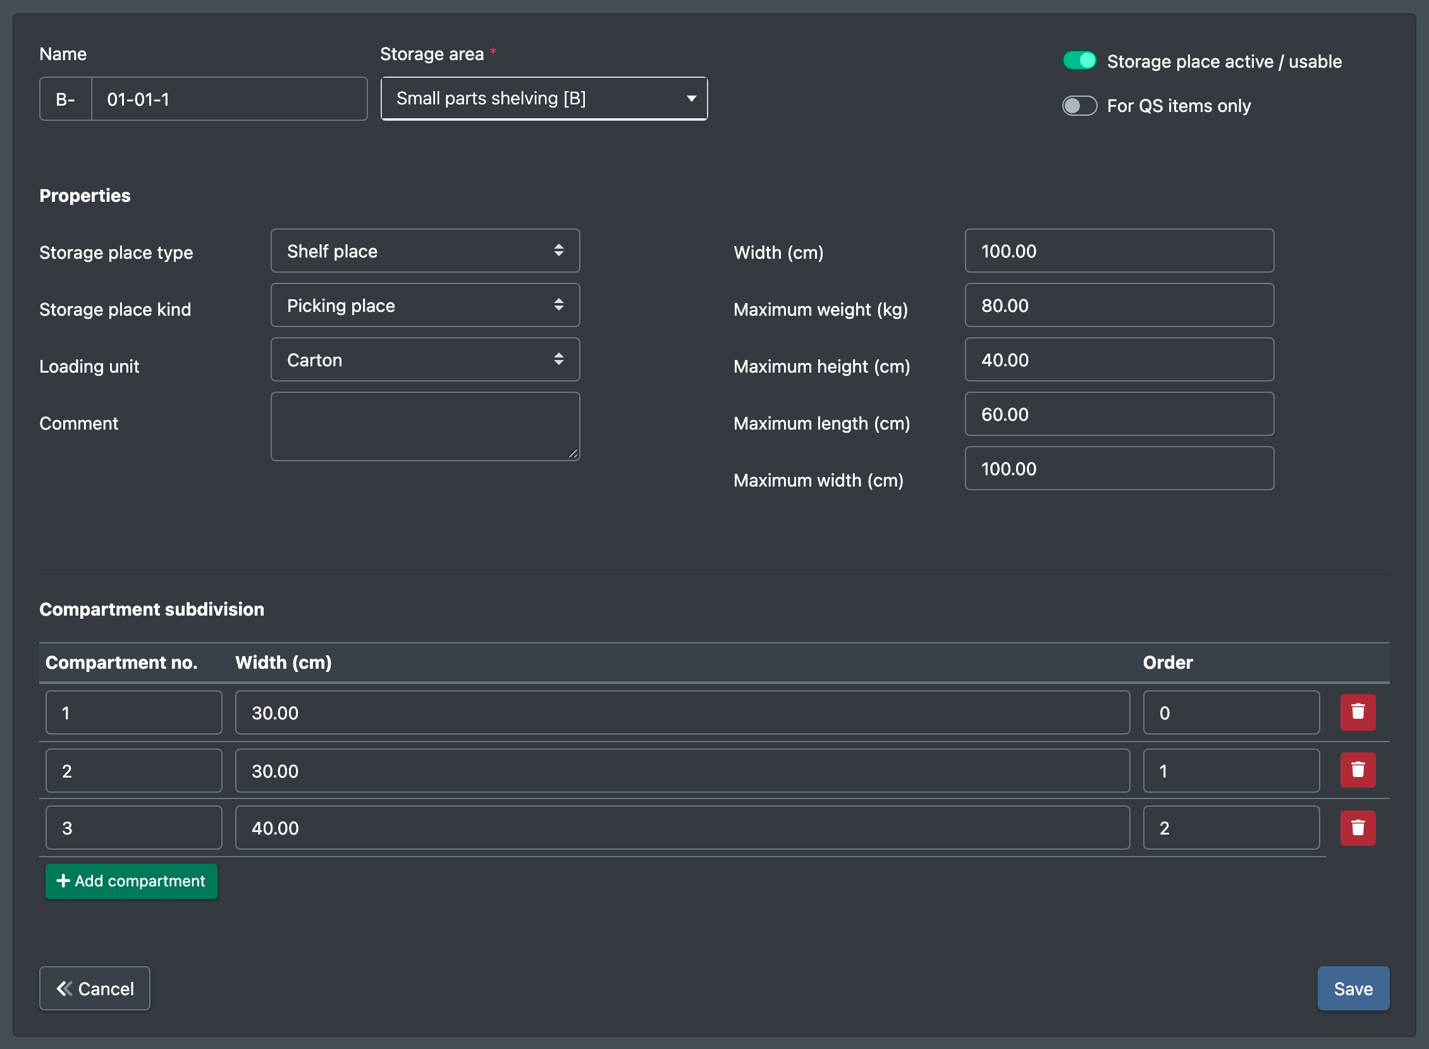
Task: Focus the Maximum width (cm) field
Action: (x=1119, y=469)
